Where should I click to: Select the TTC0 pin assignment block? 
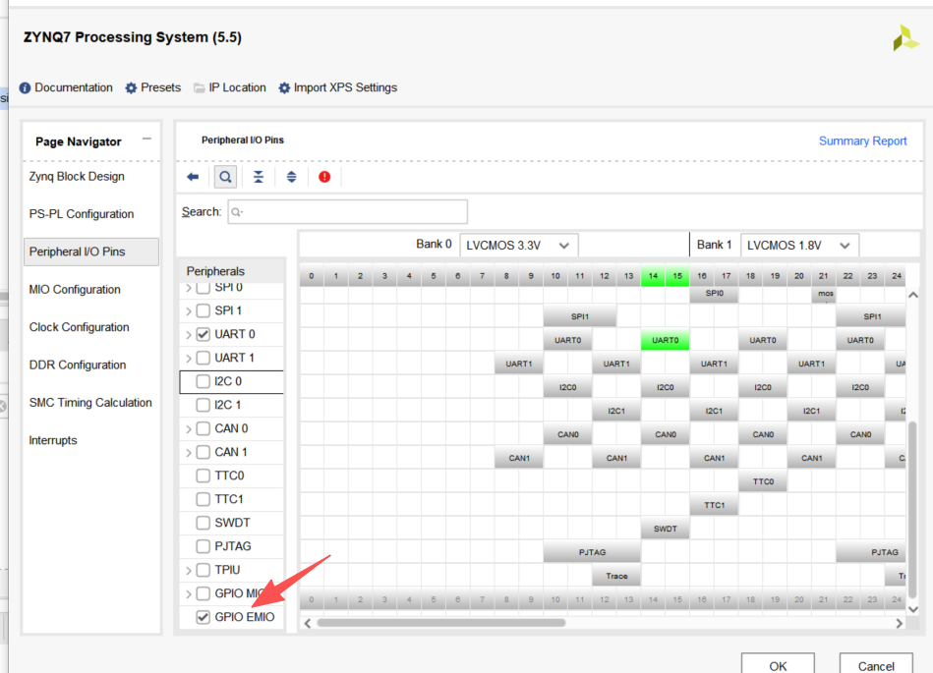(x=763, y=481)
